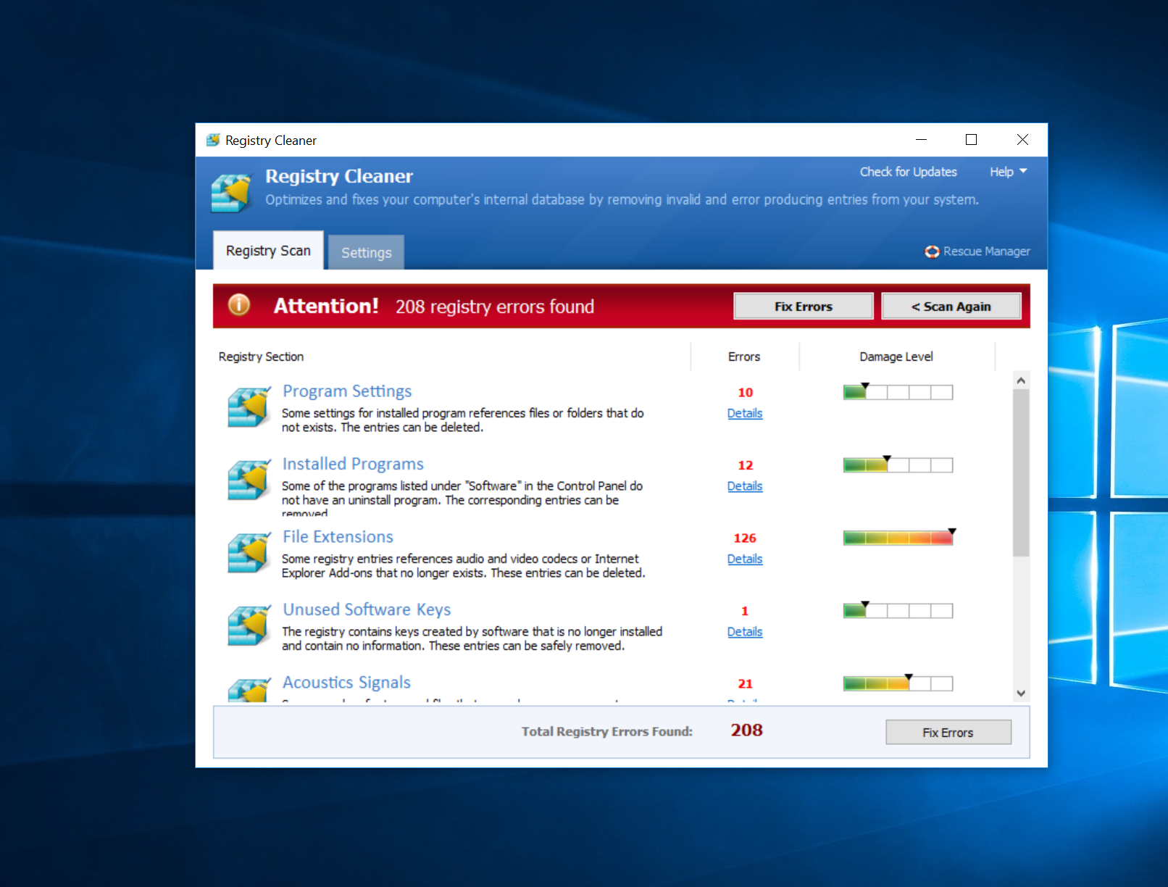
Task: Click the Registry Cleaner header logo
Action: pyautogui.click(x=231, y=192)
